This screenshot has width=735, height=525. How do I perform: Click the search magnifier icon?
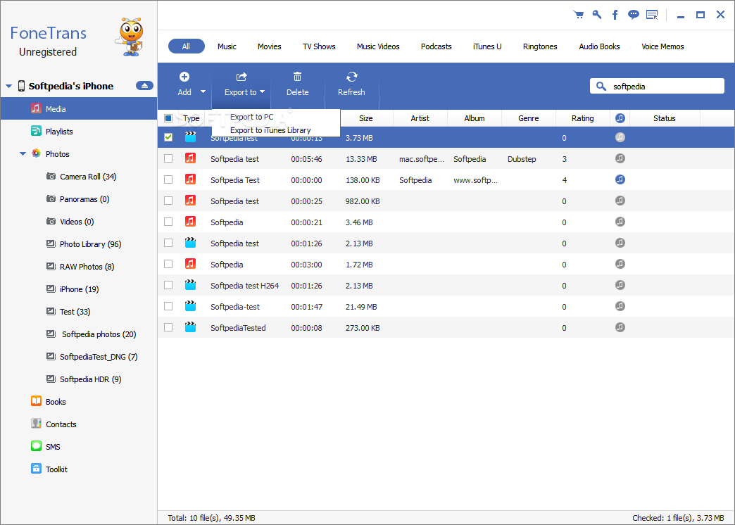[x=601, y=87]
